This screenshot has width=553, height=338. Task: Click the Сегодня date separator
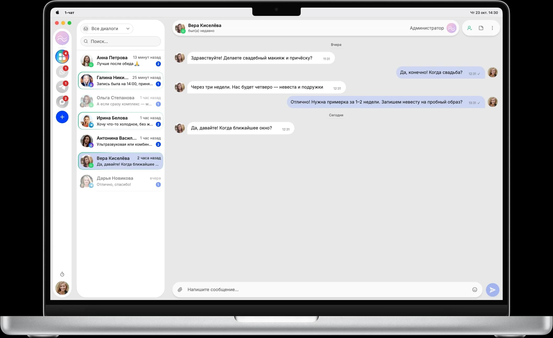336,115
